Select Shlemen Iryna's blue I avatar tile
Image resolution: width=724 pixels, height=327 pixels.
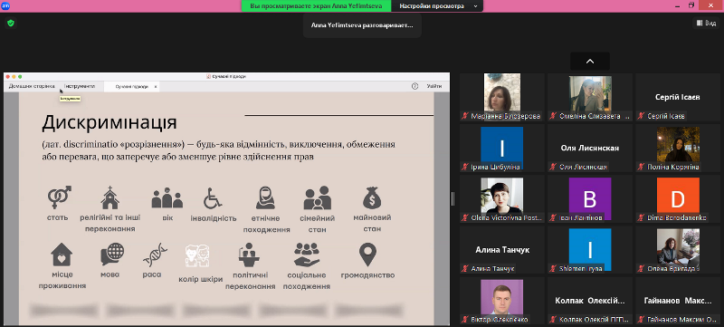[590, 249]
